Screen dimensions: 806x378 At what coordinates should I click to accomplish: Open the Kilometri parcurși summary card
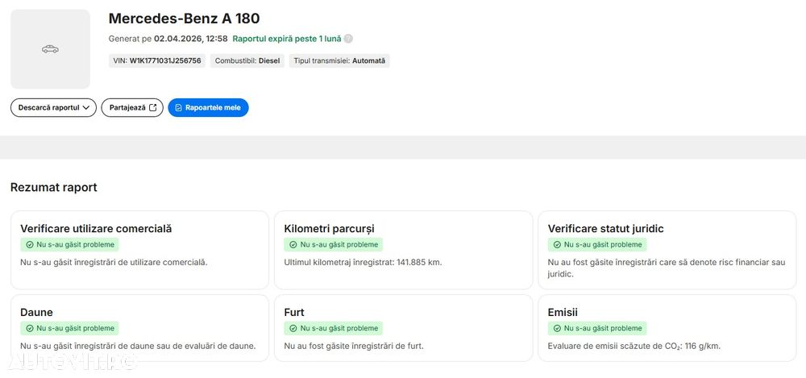[403, 250]
